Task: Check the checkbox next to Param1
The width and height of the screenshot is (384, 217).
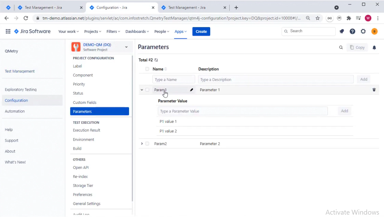Action: click(x=148, y=90)
